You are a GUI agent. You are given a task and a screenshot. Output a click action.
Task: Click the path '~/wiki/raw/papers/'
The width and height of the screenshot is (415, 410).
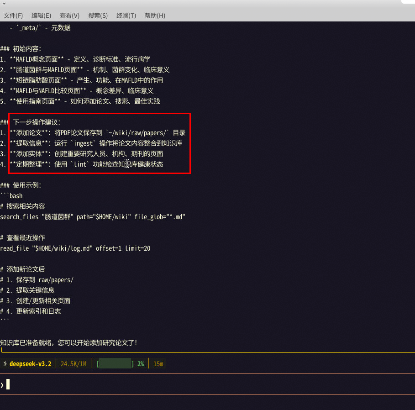(x=137, y=133)
